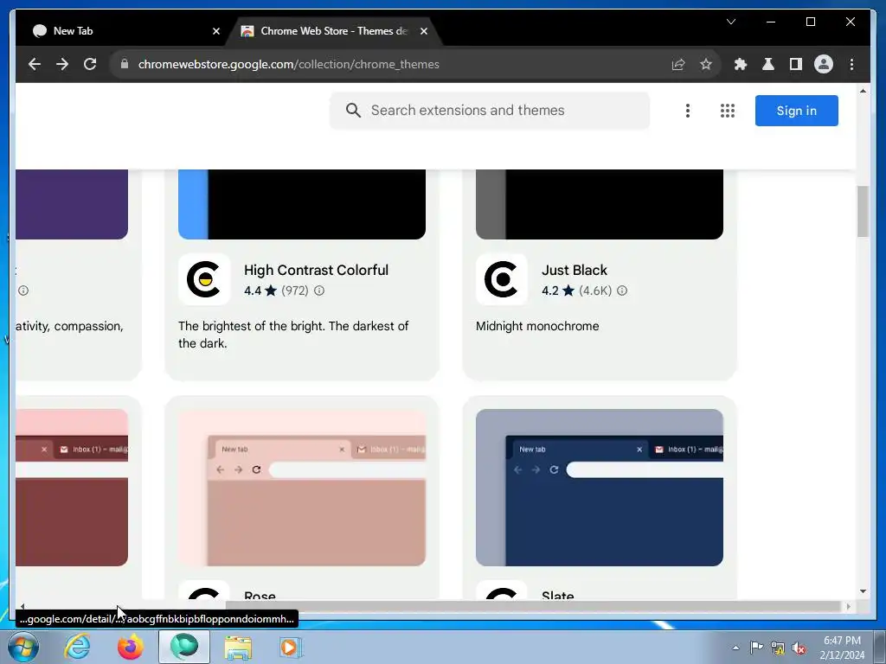Click the active Chrome taskbar button
886x664 pixels.
pyautogui.click(x=184, y=647)
